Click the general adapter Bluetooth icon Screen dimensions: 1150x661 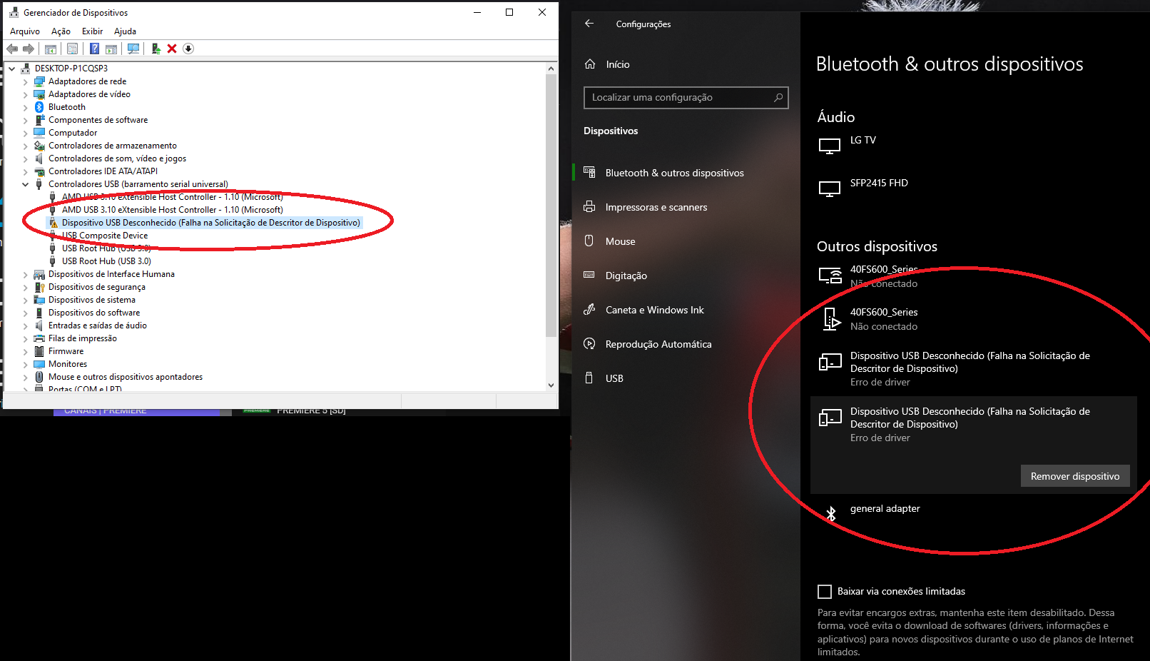point(831,513)
